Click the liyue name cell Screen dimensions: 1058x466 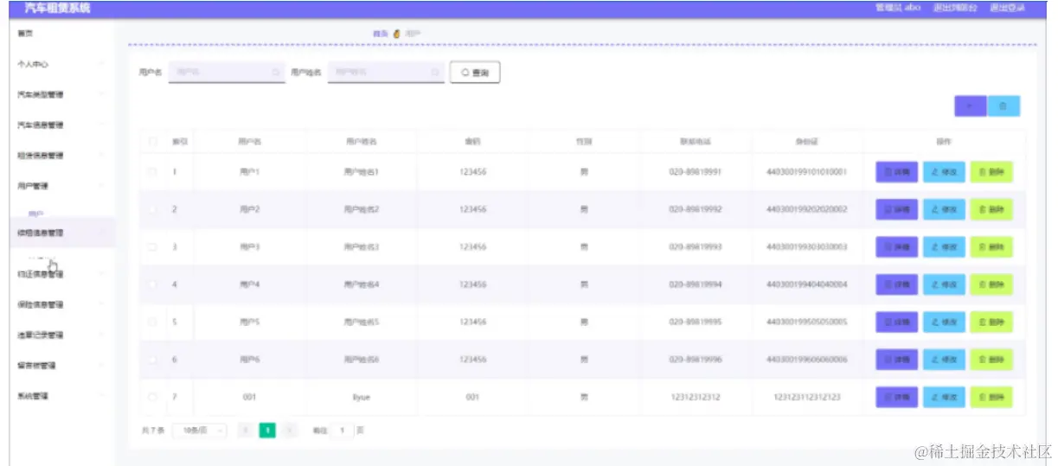pos(362,397)
